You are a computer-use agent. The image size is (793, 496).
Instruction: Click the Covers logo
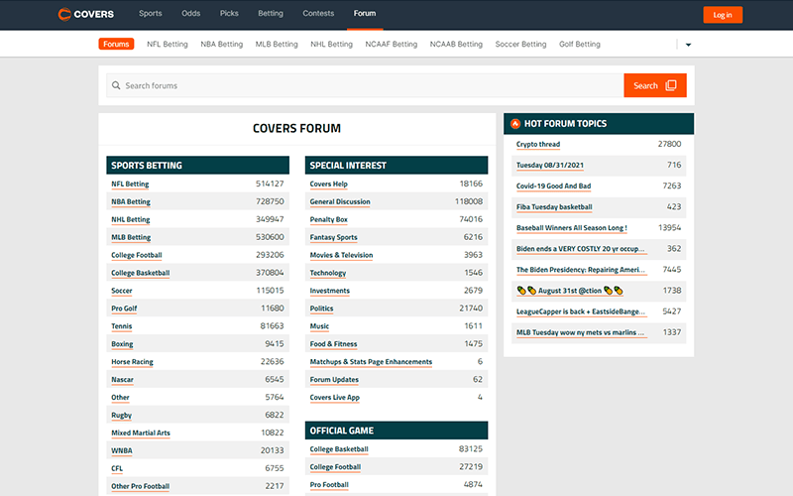86,14
